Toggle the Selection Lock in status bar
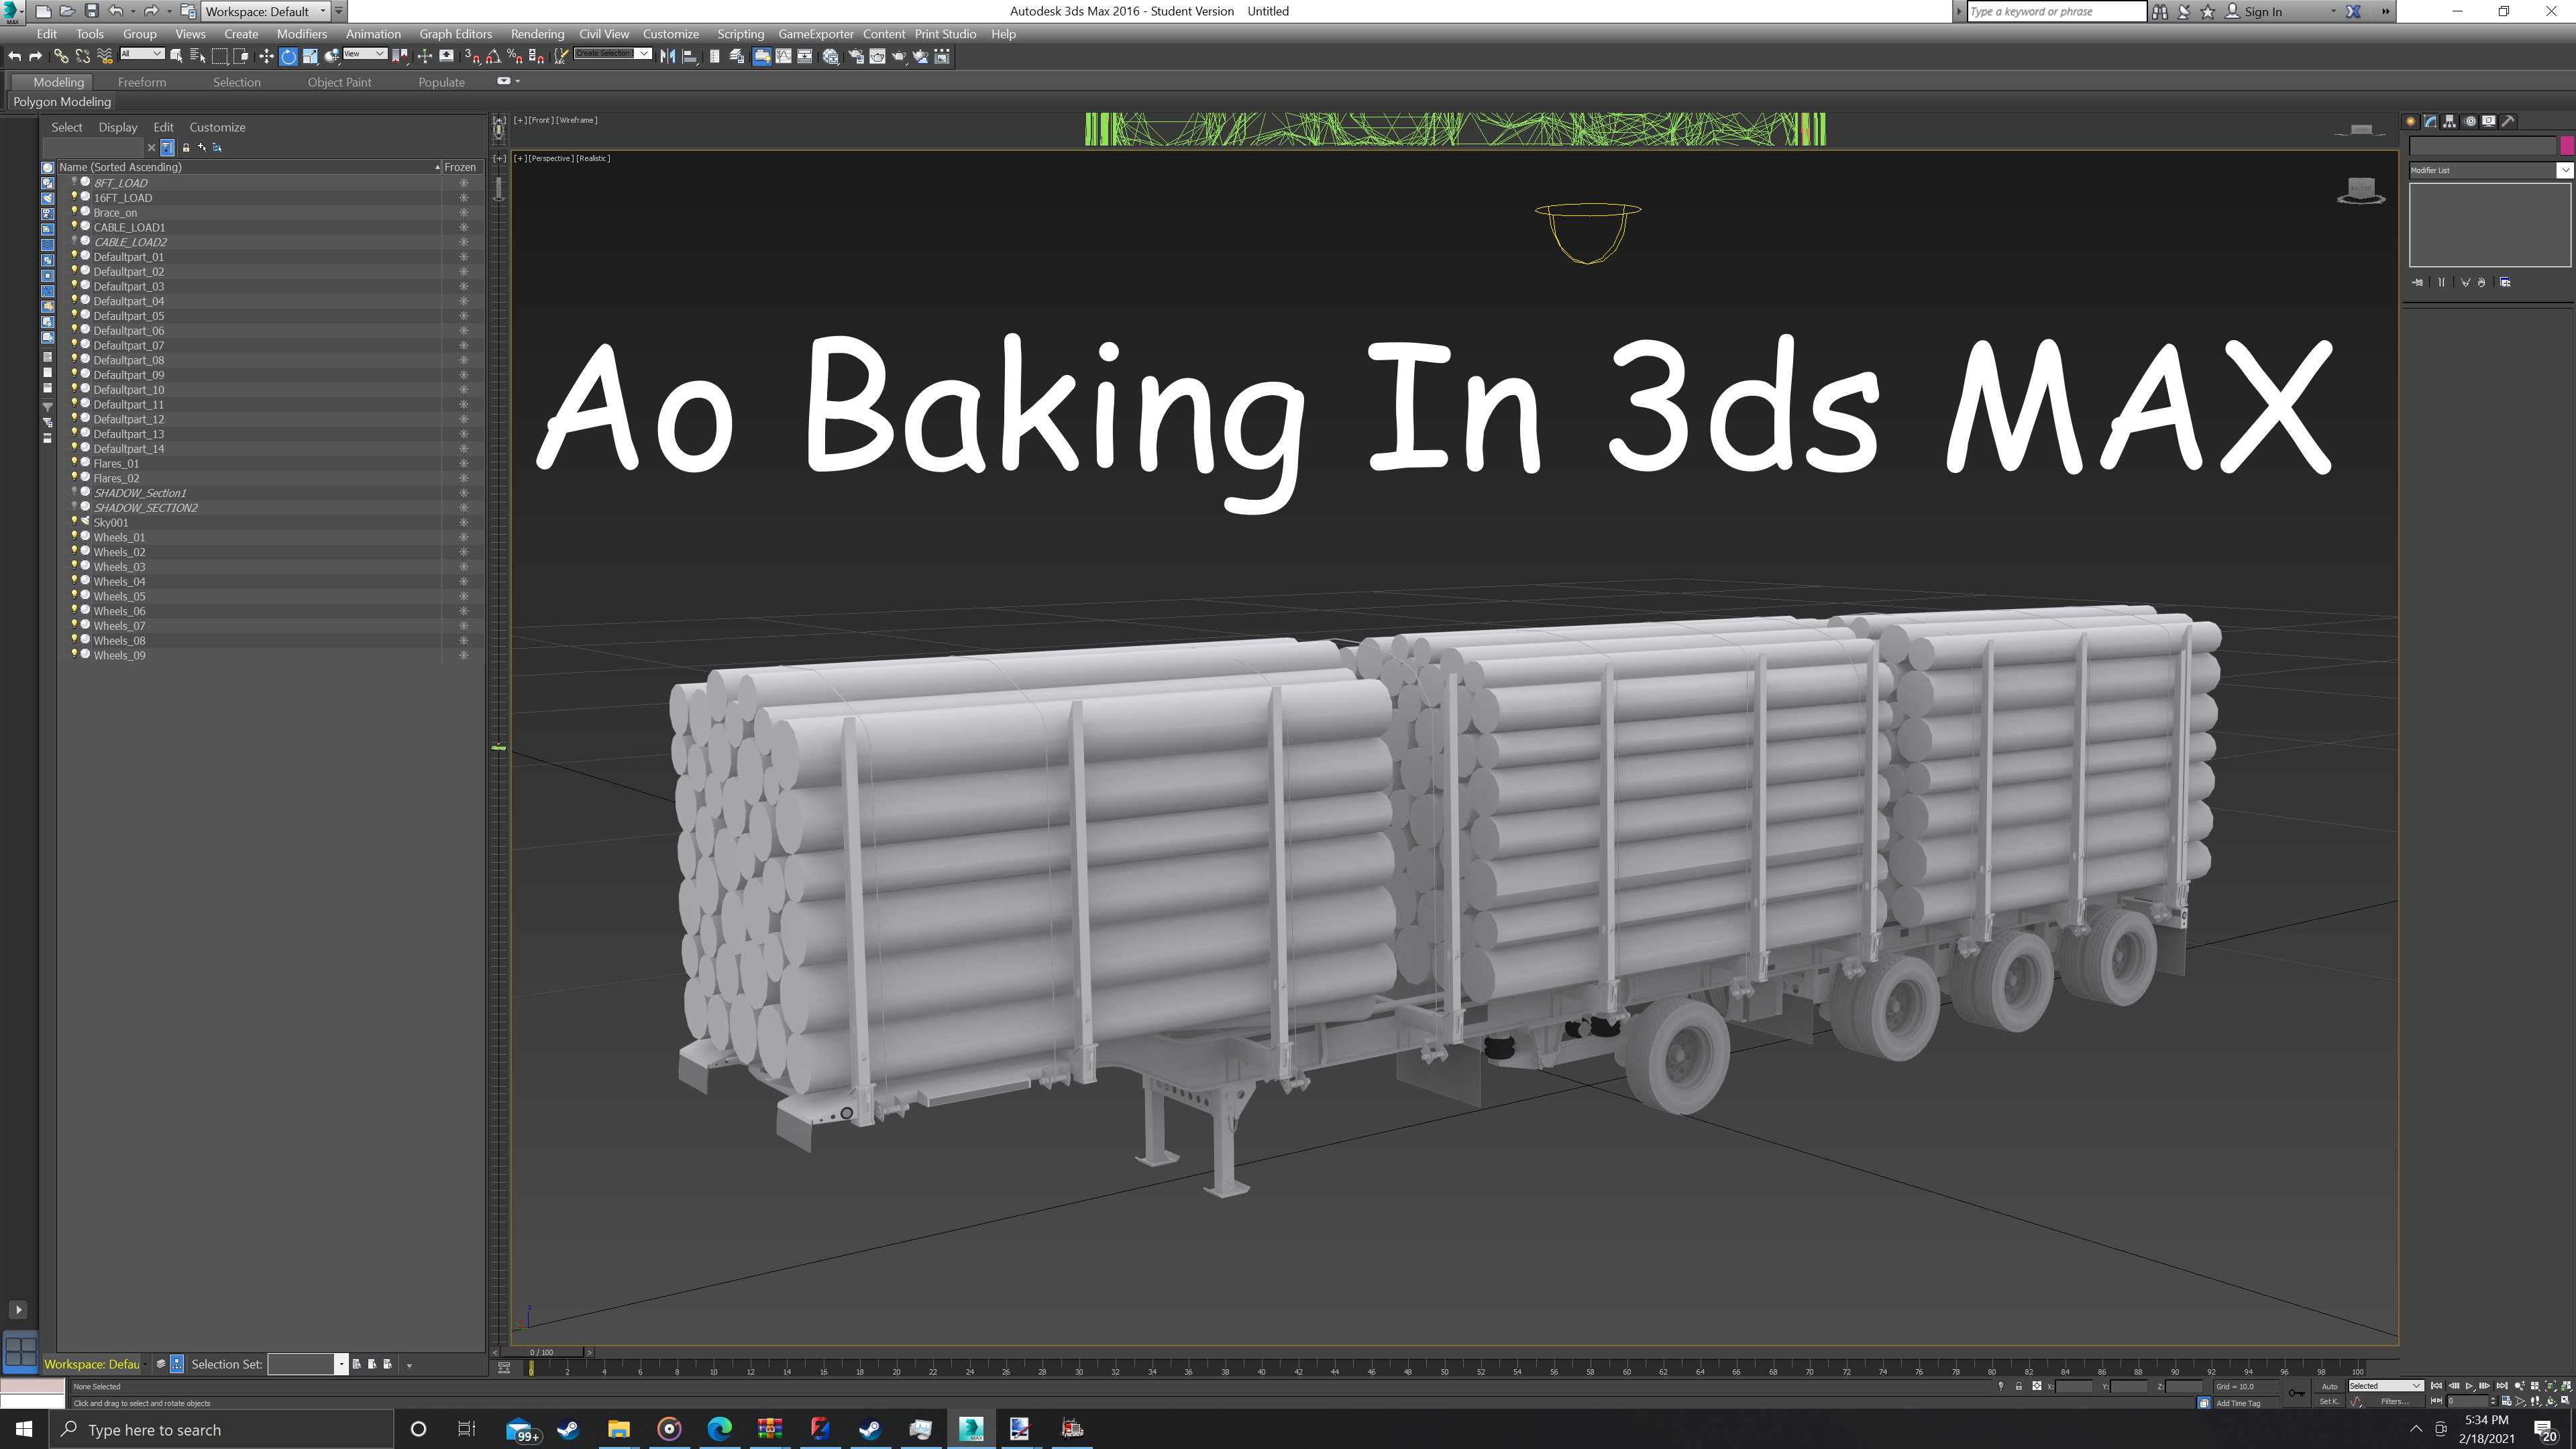2576x1449 pixels. click(2018, 1386)
